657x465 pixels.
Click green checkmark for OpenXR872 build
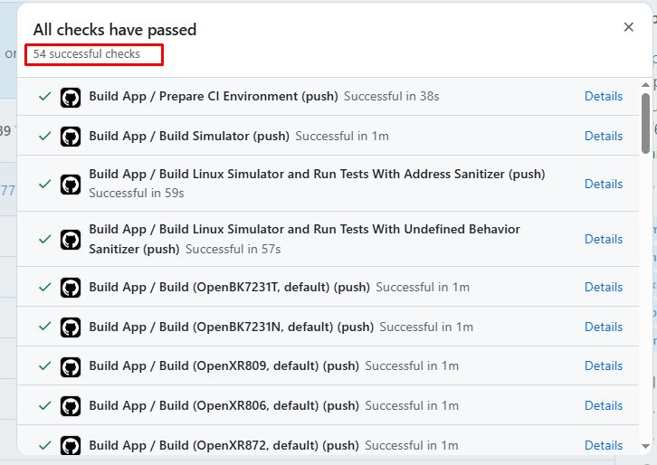[x=45, y=445]
